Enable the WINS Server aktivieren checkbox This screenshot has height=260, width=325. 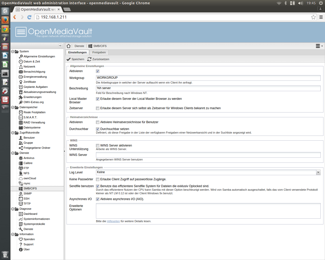[x=97, y=146]
